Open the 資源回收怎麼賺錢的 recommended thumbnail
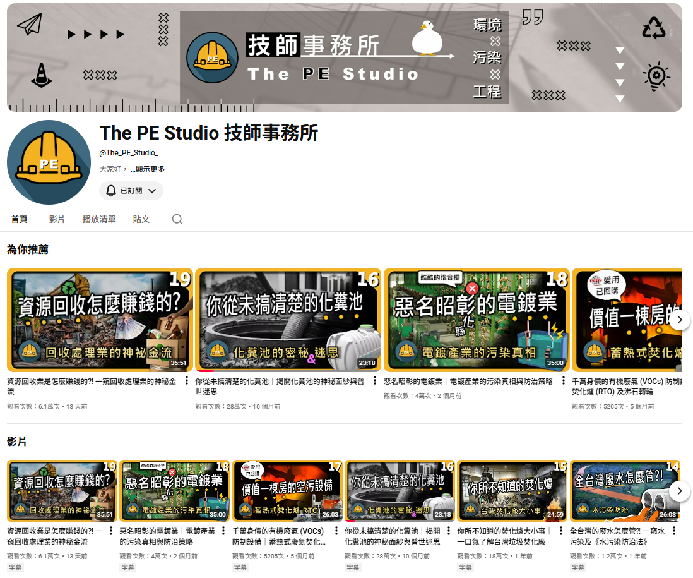693x578 pixels. click(100, 320)
